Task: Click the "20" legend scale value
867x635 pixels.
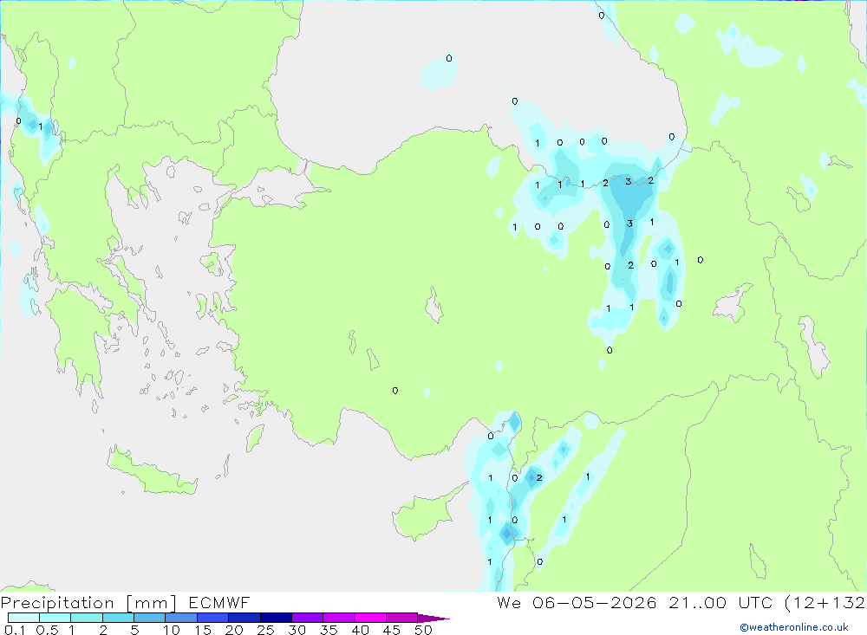Action: click(x=234, y=630)
